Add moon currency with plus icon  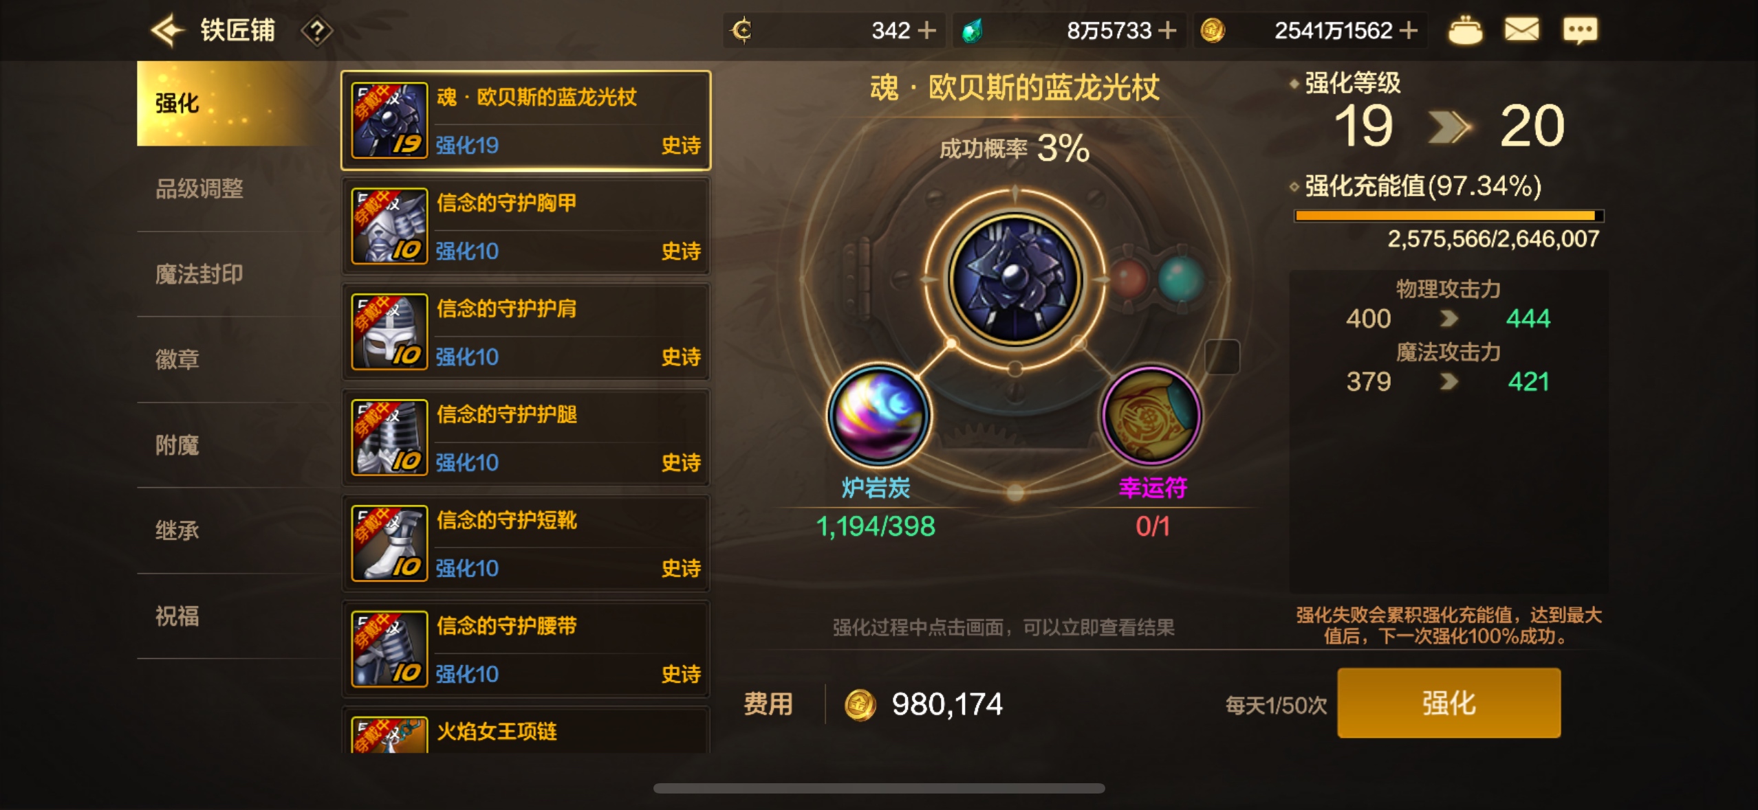926,30
